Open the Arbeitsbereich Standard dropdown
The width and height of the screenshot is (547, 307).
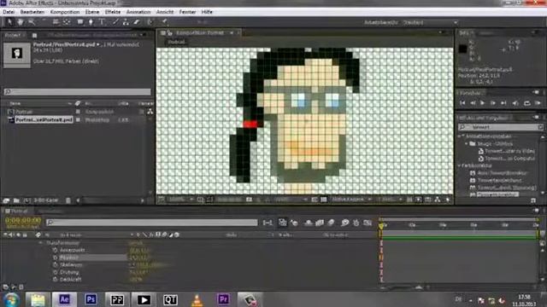pos(431,23)
